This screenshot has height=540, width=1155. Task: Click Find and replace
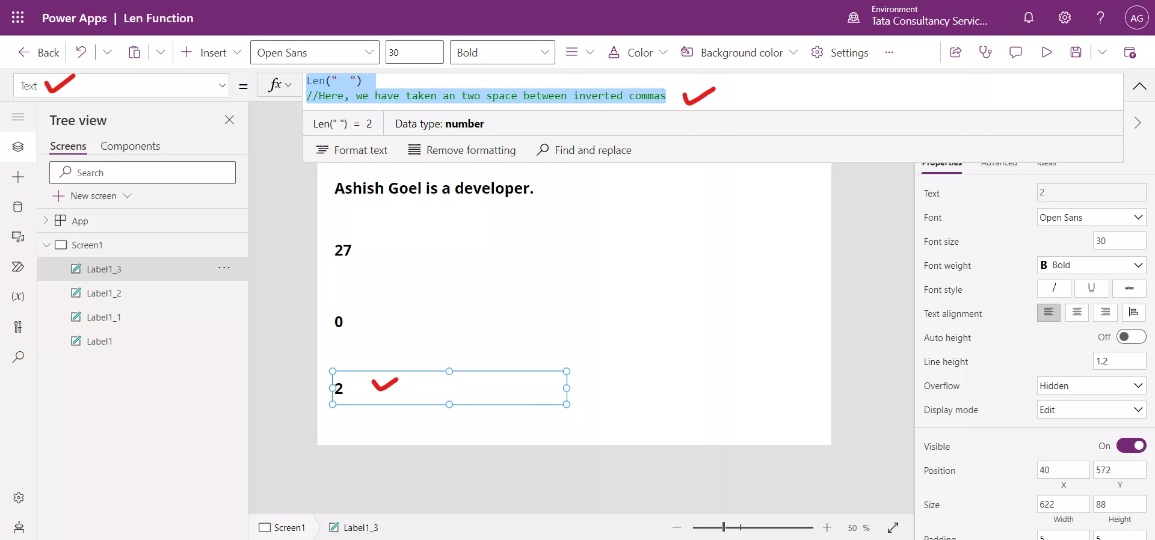click(x=584, y=150)
